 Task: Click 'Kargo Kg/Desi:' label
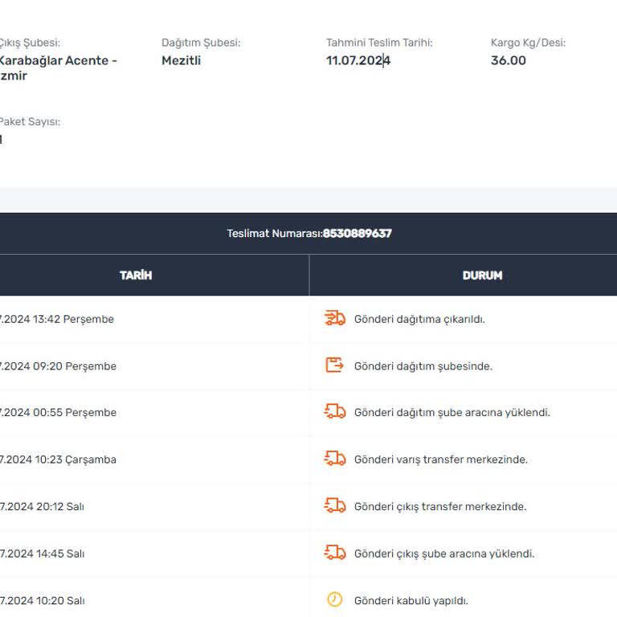point(528,43)
